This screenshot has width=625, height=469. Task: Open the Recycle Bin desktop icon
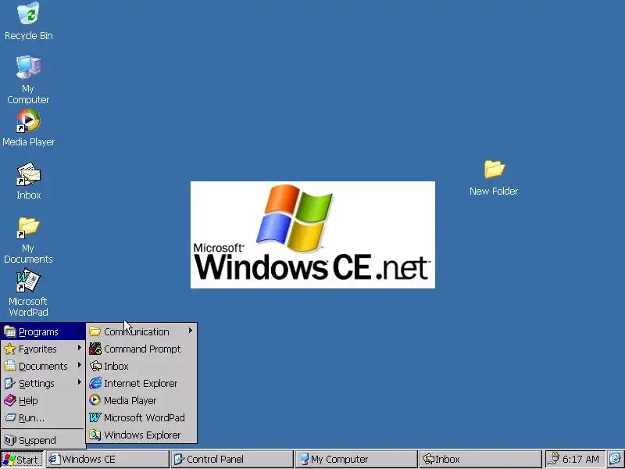[28, 21]
